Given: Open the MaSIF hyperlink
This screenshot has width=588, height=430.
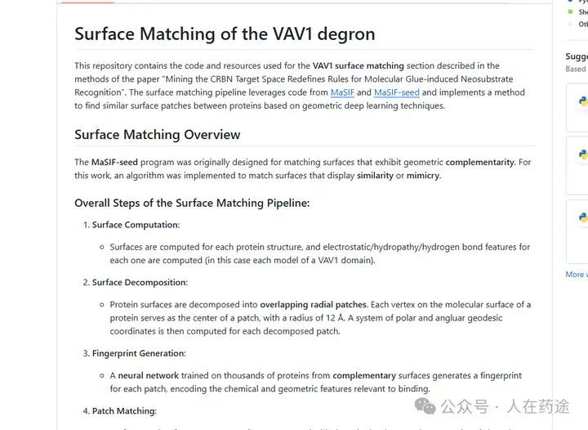Looking at the screenshot, I should click(x=342, y=92).
